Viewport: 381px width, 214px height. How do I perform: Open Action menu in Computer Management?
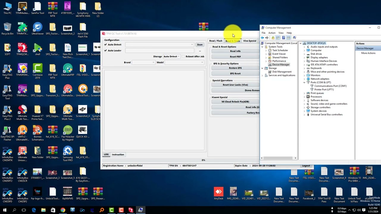[272, 33]
